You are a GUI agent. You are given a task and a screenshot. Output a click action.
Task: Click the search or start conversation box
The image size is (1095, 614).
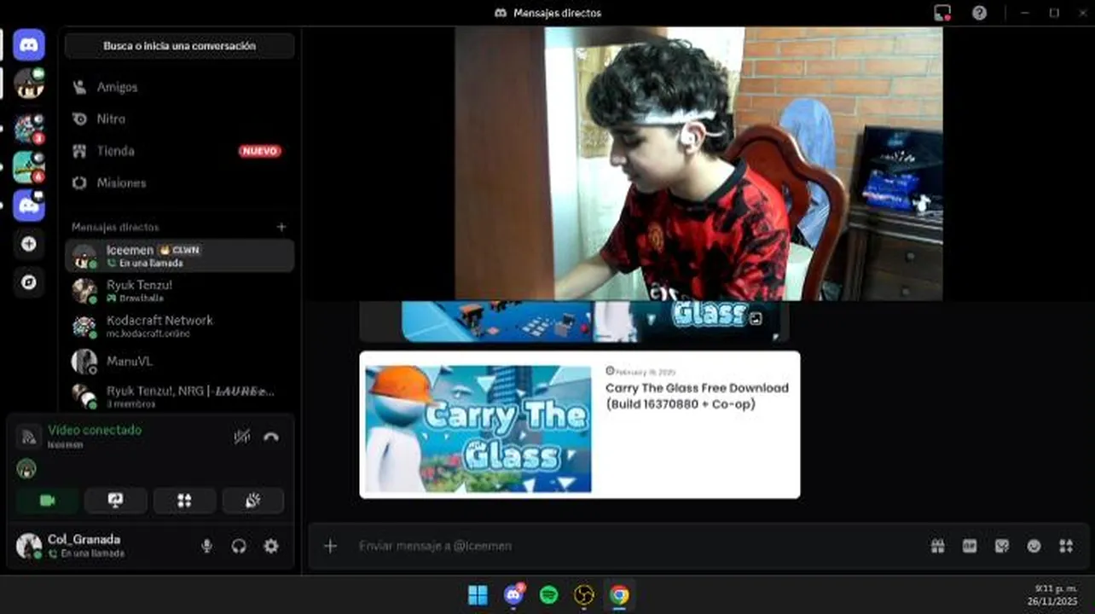tap(180, 46)
